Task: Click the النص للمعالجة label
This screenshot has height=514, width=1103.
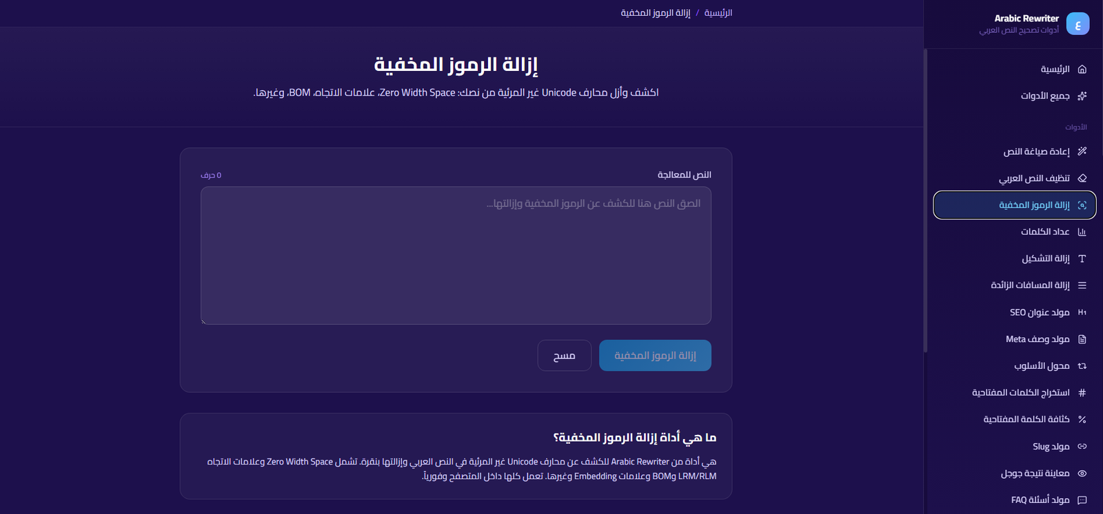Action: click(685, 175)
